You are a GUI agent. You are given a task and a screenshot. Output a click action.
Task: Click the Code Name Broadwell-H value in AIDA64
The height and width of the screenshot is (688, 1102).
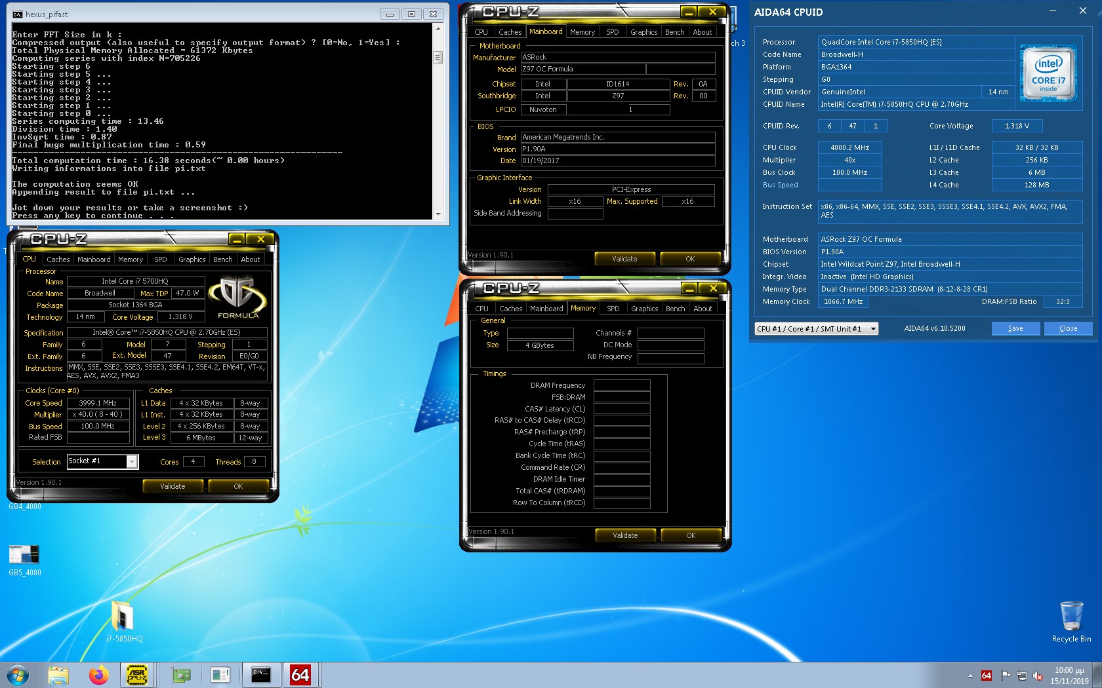coord(916,54)
